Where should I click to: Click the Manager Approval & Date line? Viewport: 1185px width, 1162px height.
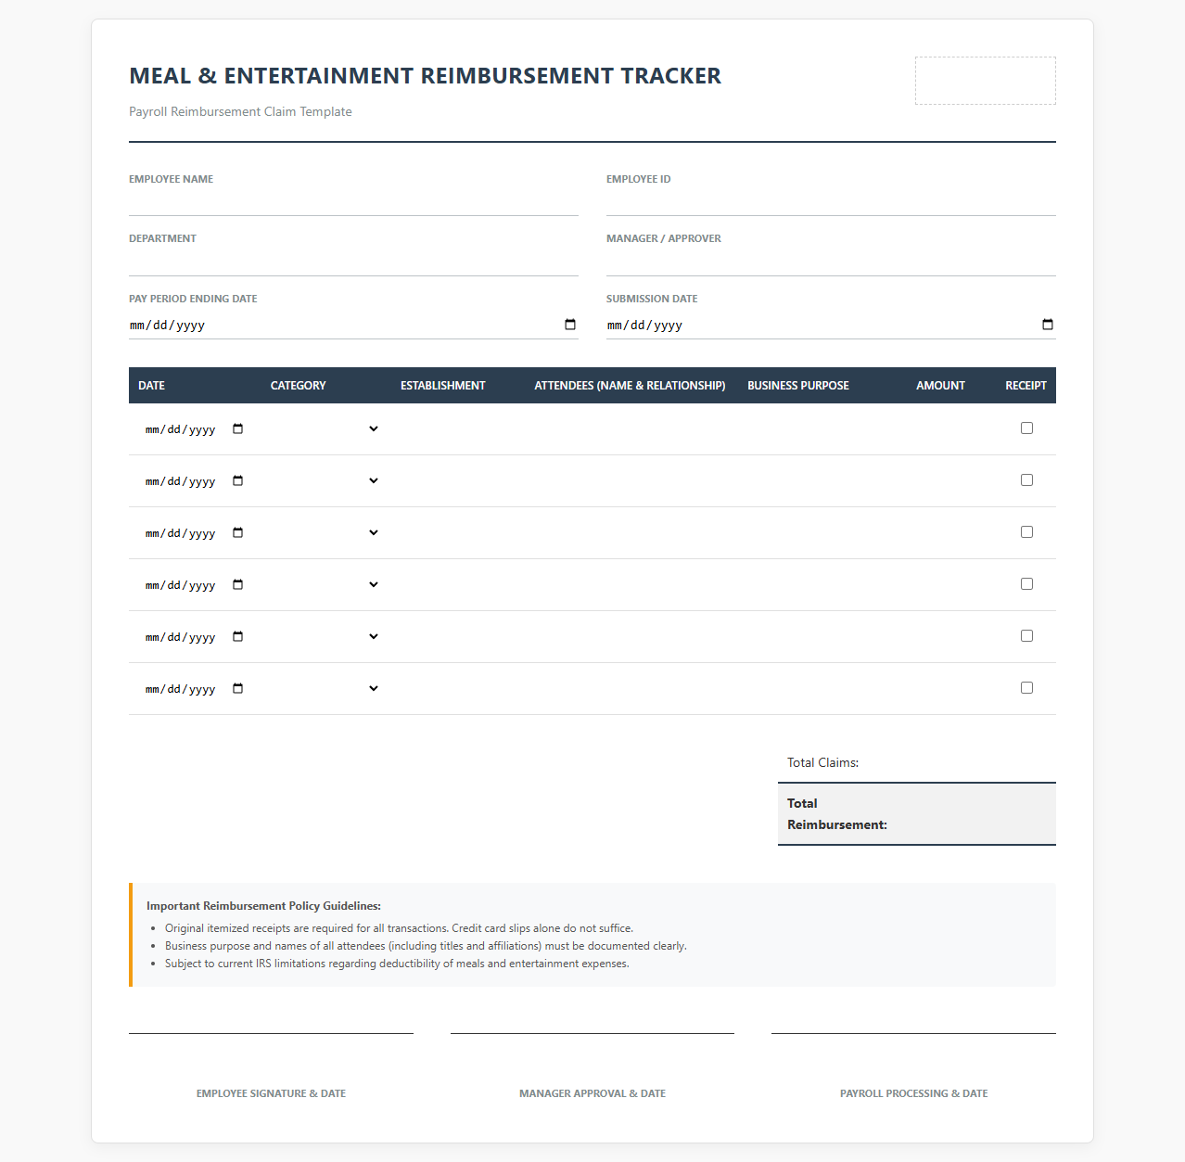[592, 1033]
